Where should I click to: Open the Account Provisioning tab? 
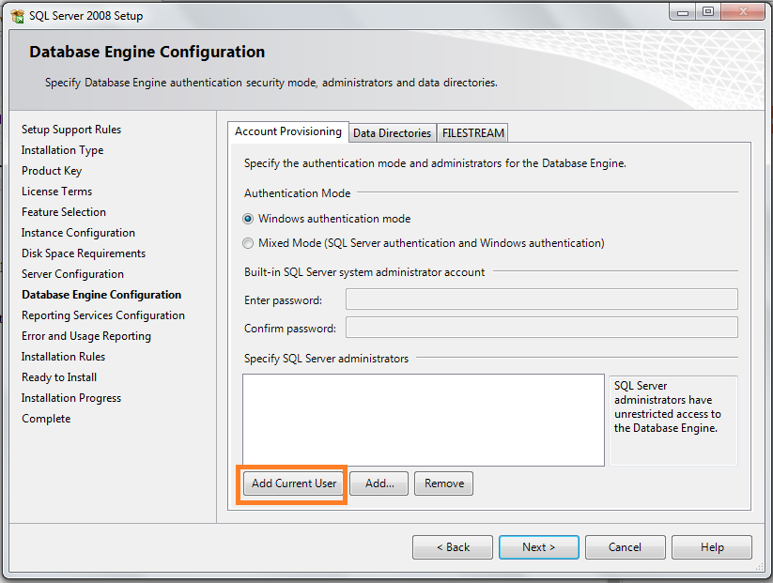tap(288, 131)
